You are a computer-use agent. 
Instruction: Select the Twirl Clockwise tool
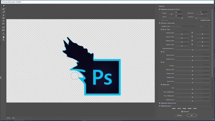(x=4, y=15)
